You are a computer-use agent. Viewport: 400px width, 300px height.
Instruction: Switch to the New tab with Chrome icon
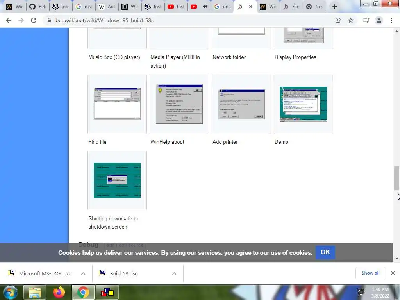[x=314, y=7]
